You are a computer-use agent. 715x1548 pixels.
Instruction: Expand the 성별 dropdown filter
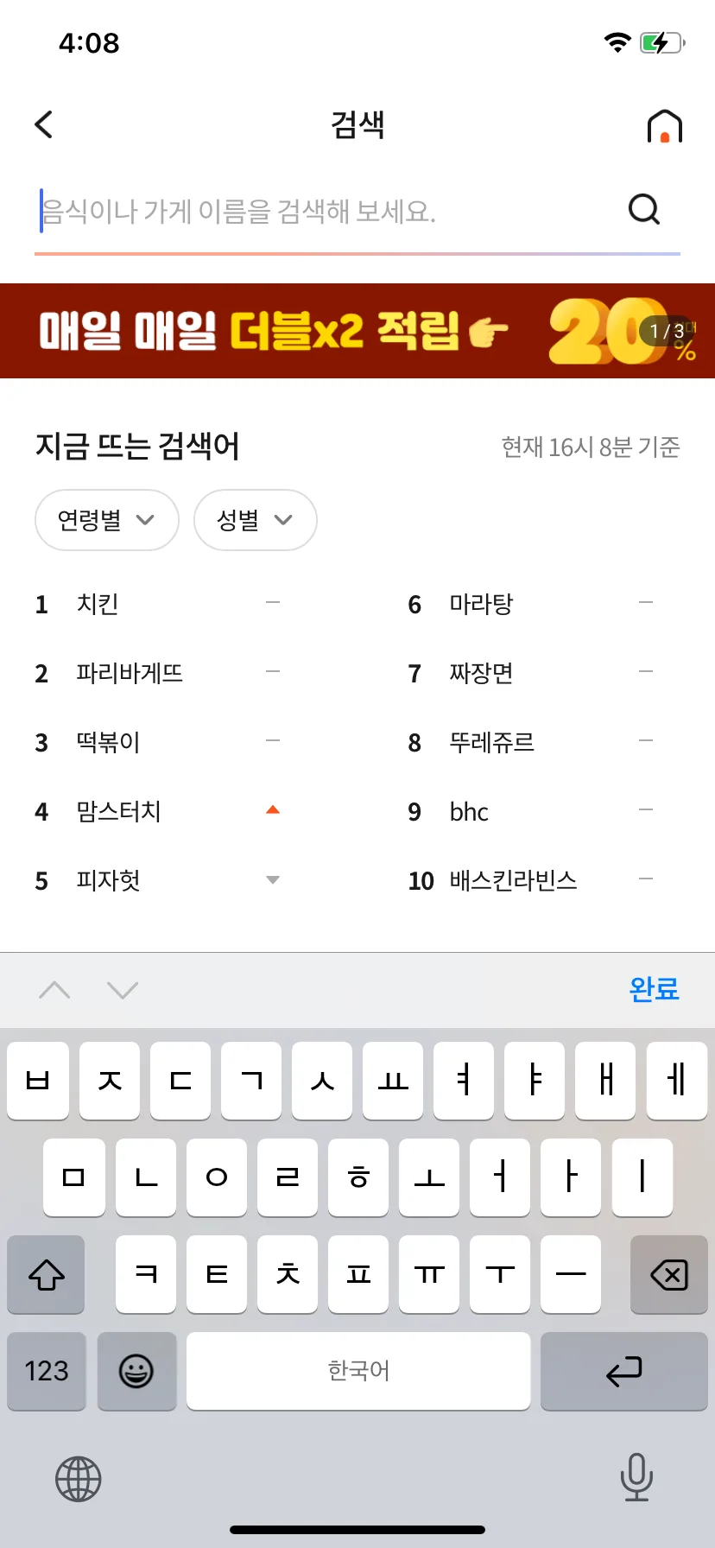(x=256, y=520)
